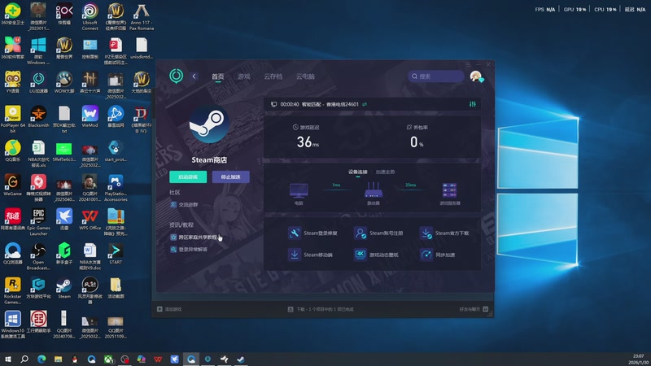Select the UU加速器 desktop shortcut
651x366 pixels.
tap(38, 83)
